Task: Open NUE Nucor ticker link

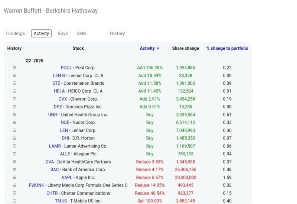Action: (x=65, y=123)
